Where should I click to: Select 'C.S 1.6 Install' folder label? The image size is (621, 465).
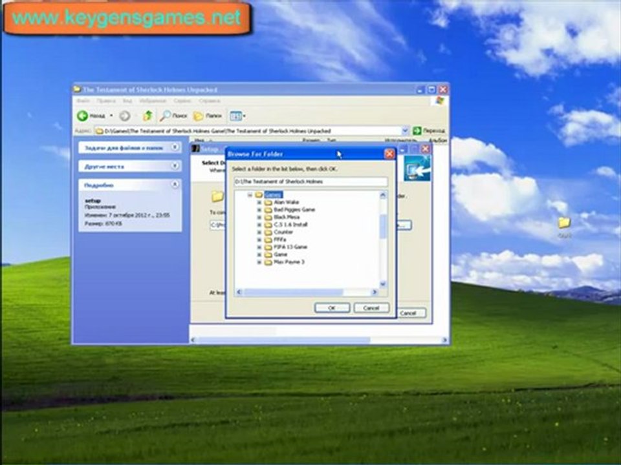point(290,225)
